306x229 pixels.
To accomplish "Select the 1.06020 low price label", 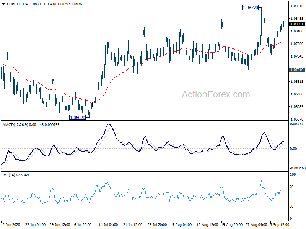I will pyautogui.click(x=78, y=118).
